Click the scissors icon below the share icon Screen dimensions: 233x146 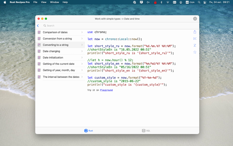tap(195, 39)
